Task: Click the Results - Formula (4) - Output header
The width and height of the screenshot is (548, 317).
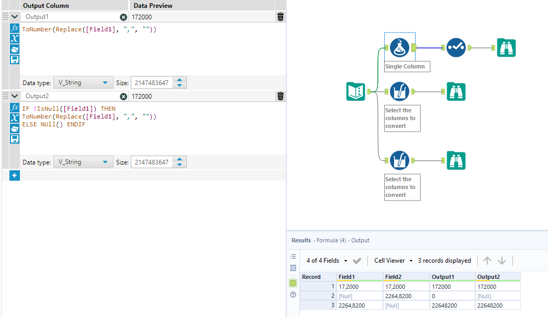Action: tap(331, 240)
